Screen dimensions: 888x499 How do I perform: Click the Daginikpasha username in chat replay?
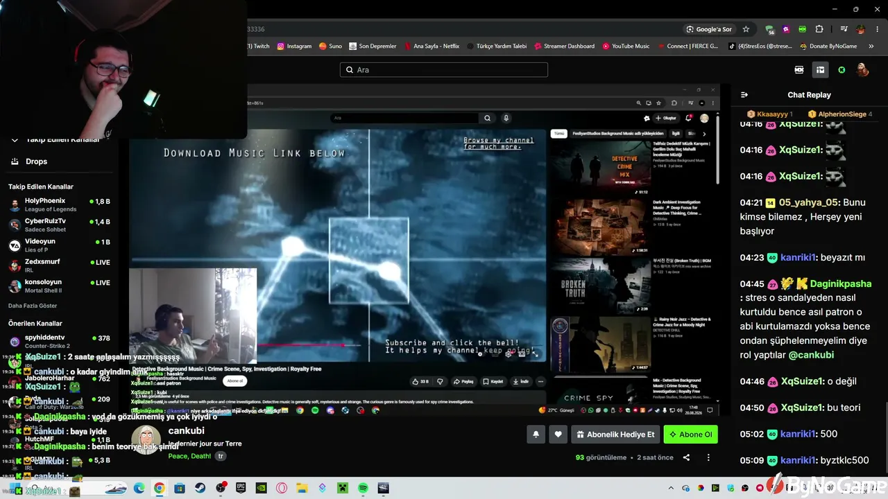click(x=841, y=284)
